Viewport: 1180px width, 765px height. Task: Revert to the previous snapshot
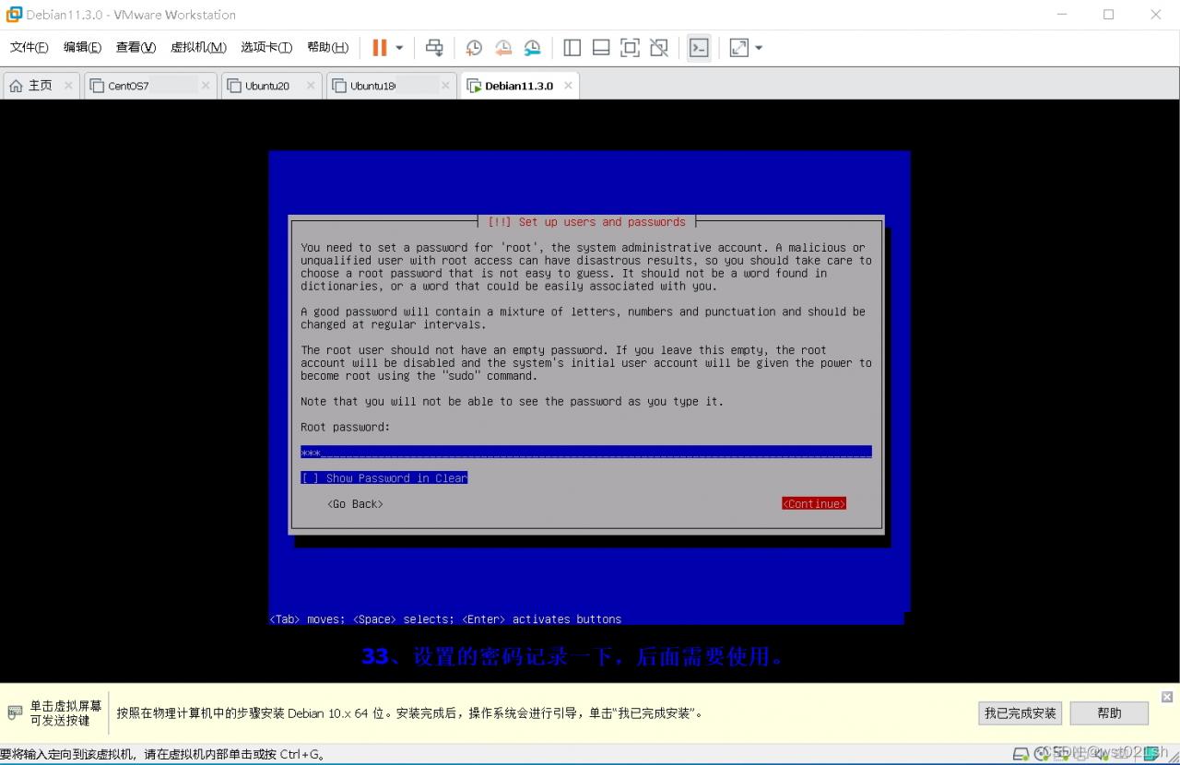tap(503, 48)
